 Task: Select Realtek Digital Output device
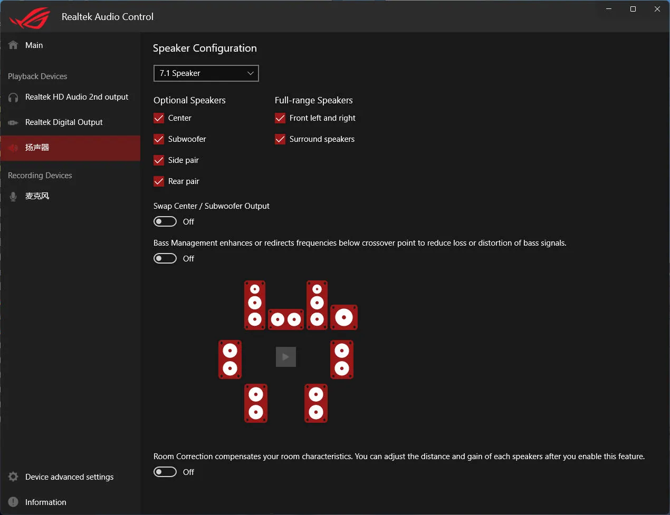(64, 122)
